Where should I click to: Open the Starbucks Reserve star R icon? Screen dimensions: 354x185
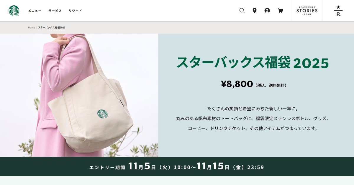pos(338,11)
